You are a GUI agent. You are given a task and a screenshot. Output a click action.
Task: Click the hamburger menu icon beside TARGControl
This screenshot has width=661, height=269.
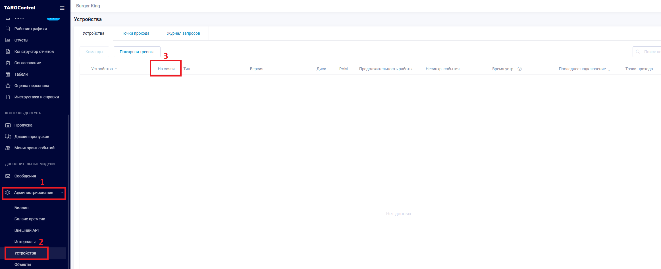tap(62, 8)
